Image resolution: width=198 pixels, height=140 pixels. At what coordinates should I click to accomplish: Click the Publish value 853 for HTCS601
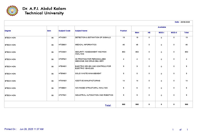pyautogui.click(x=123, y=52)
